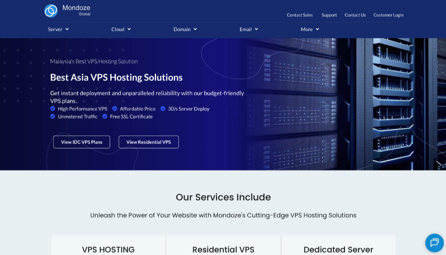This screenshot has height=255, width=446.
Task: Open the More navigation item
Action: click(310, 29)
